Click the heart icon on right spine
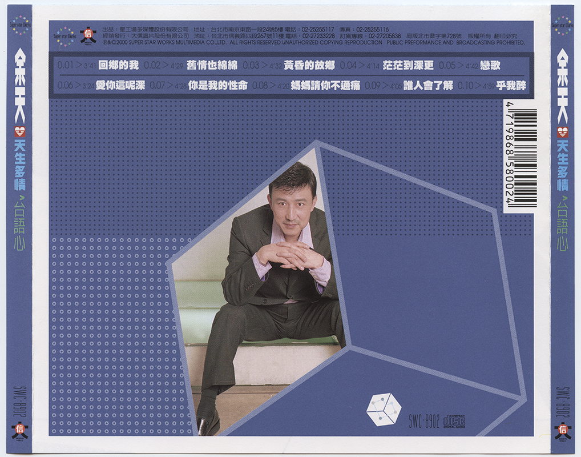Image resolution: width=581 pixels, height=457 pixels. tap(563, 133)
